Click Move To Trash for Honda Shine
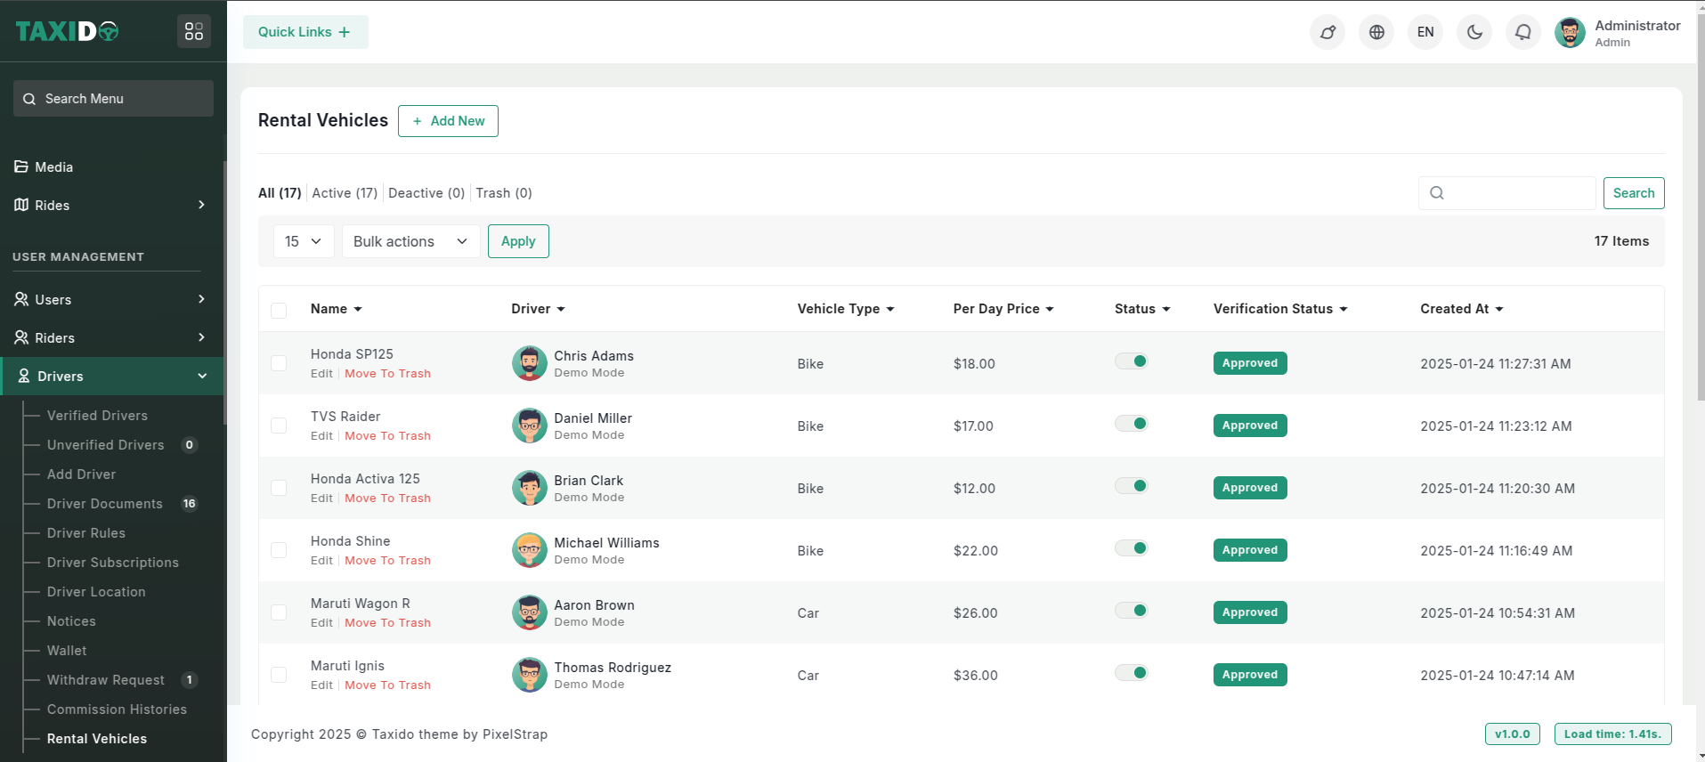 [387, 561]
